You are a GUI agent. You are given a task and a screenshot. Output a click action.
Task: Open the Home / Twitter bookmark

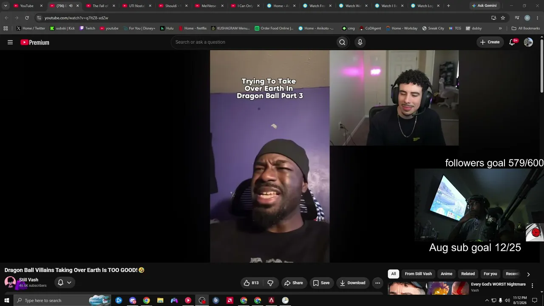click(x=31, y=28)
